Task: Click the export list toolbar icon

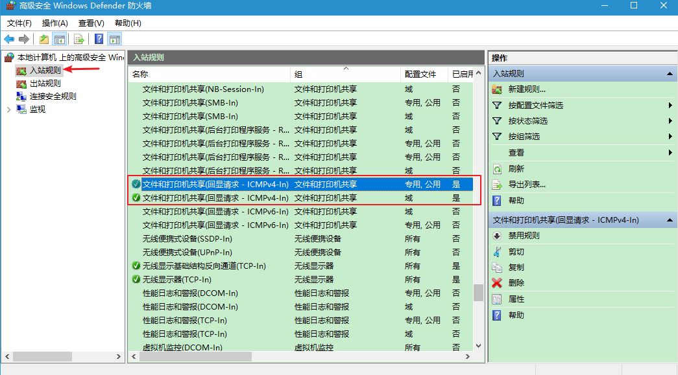Action: pos(79,40)
